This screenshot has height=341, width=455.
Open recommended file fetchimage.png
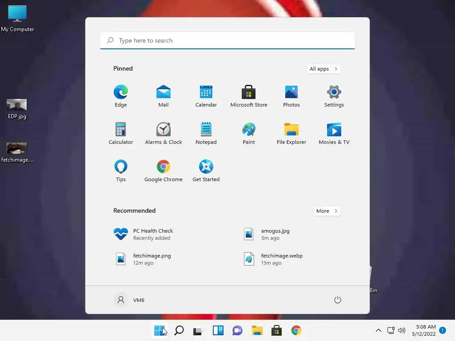tap(143, 259)
